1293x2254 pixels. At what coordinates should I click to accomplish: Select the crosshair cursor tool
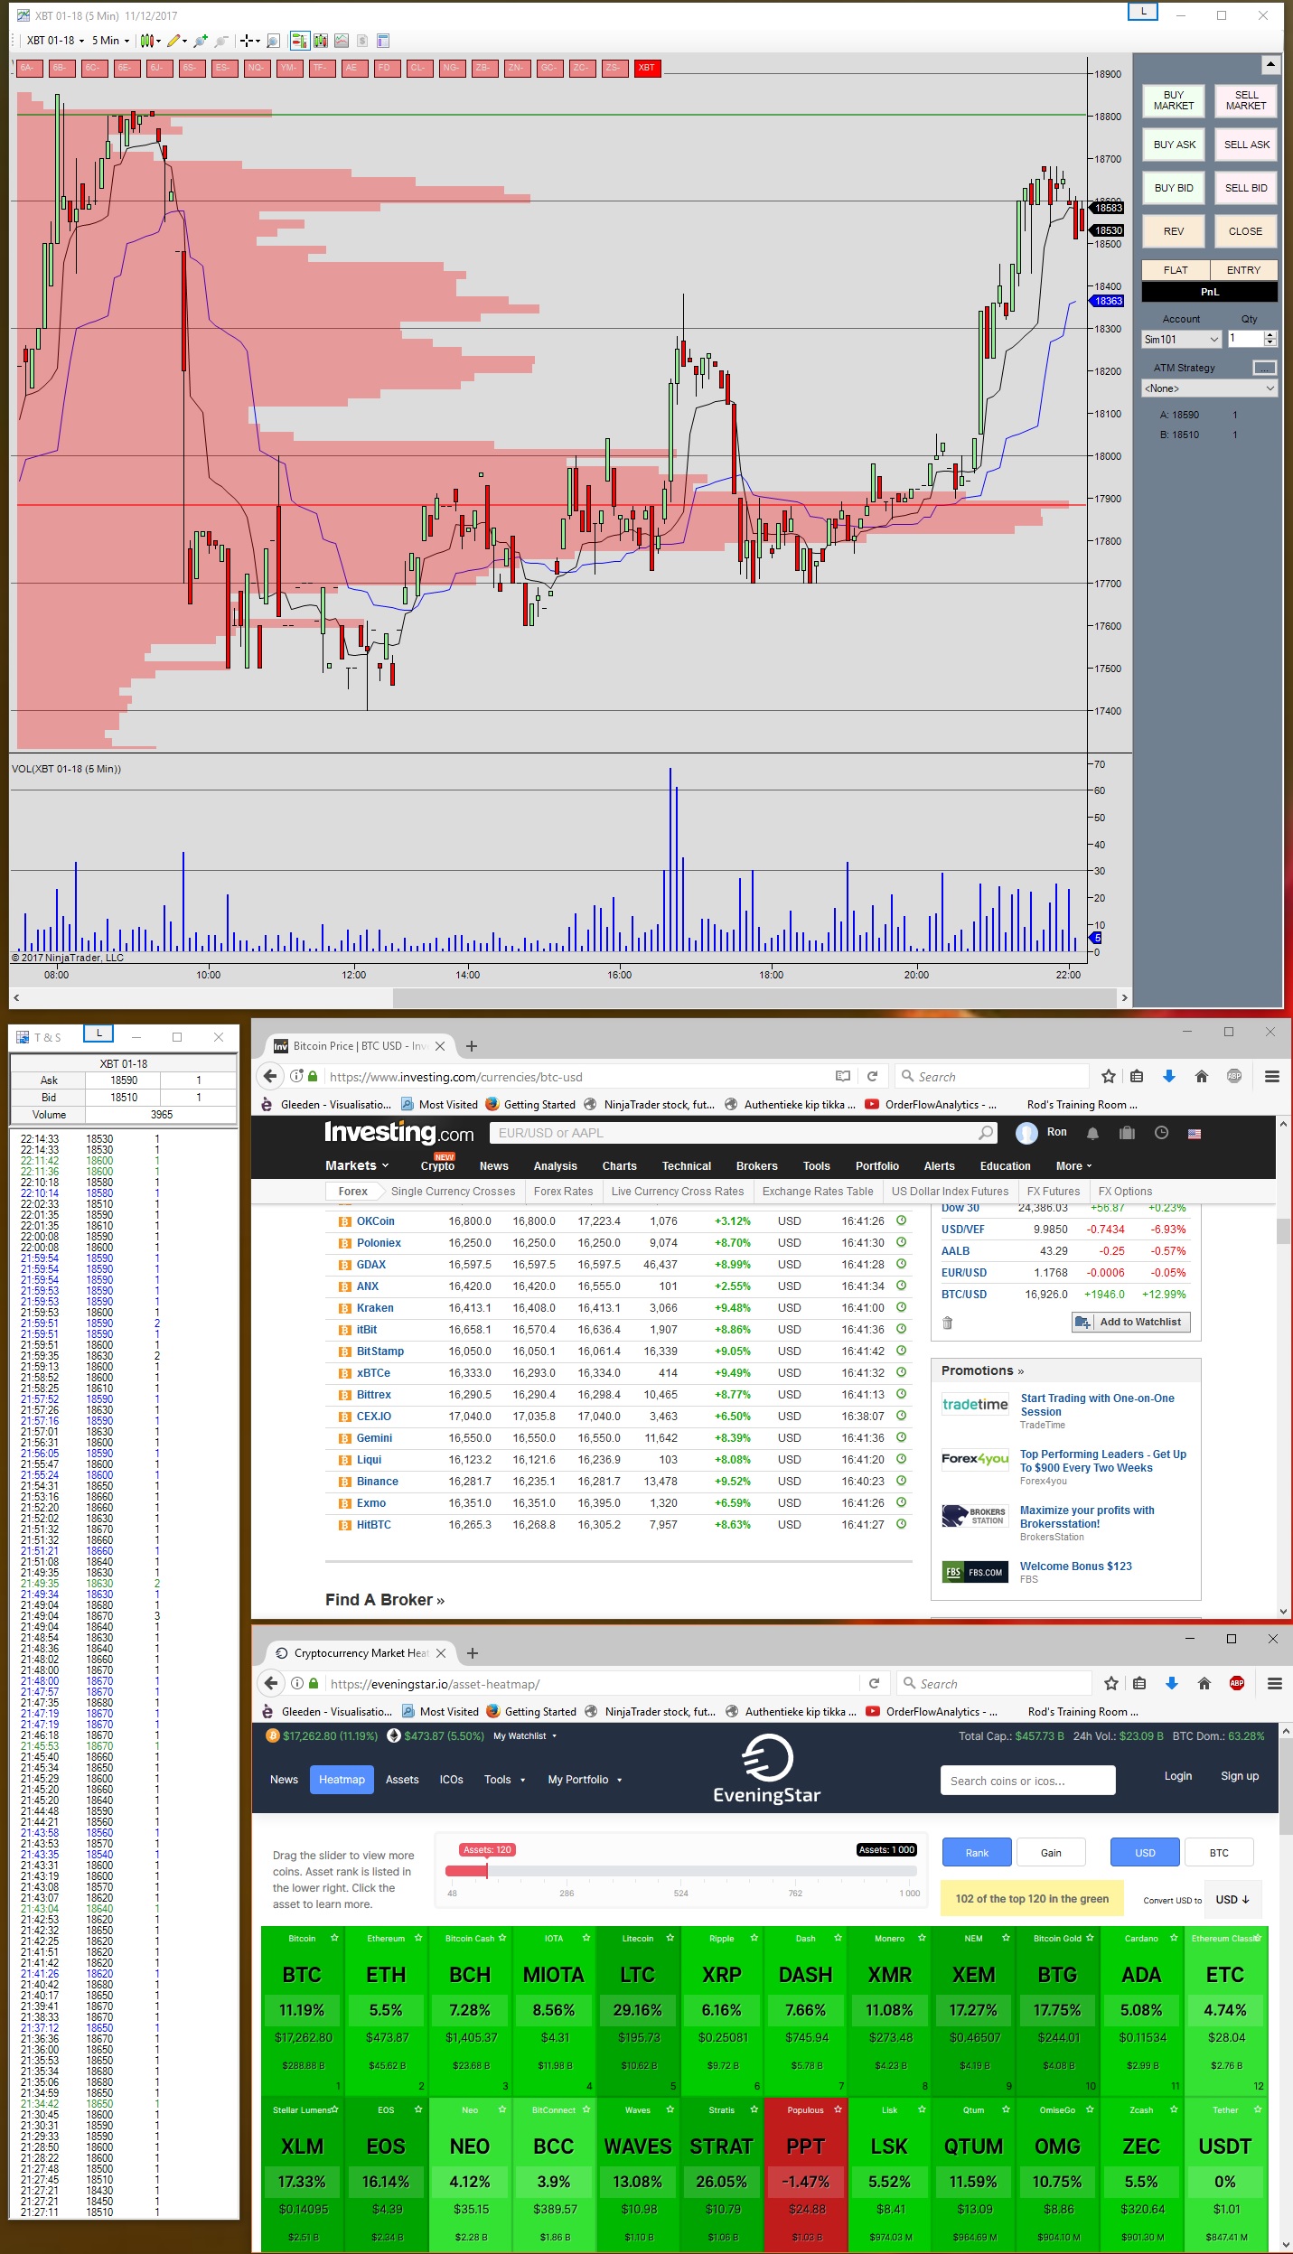247,41
